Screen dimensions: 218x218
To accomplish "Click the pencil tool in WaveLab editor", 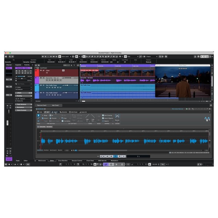I will 39,118.
